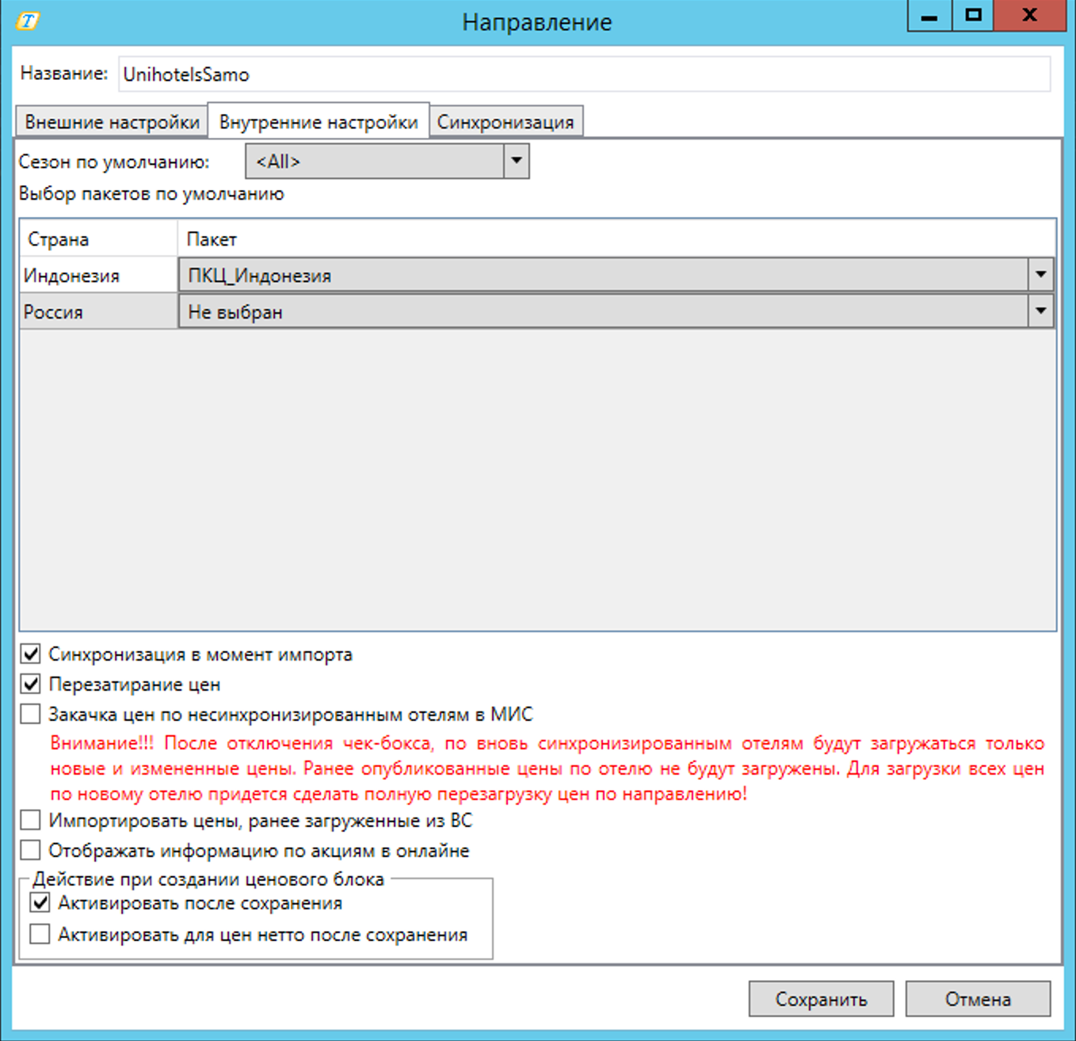Maximize the Направление window
The height and width of the screenshot is (1041, 1076).
tap(973, 16)
